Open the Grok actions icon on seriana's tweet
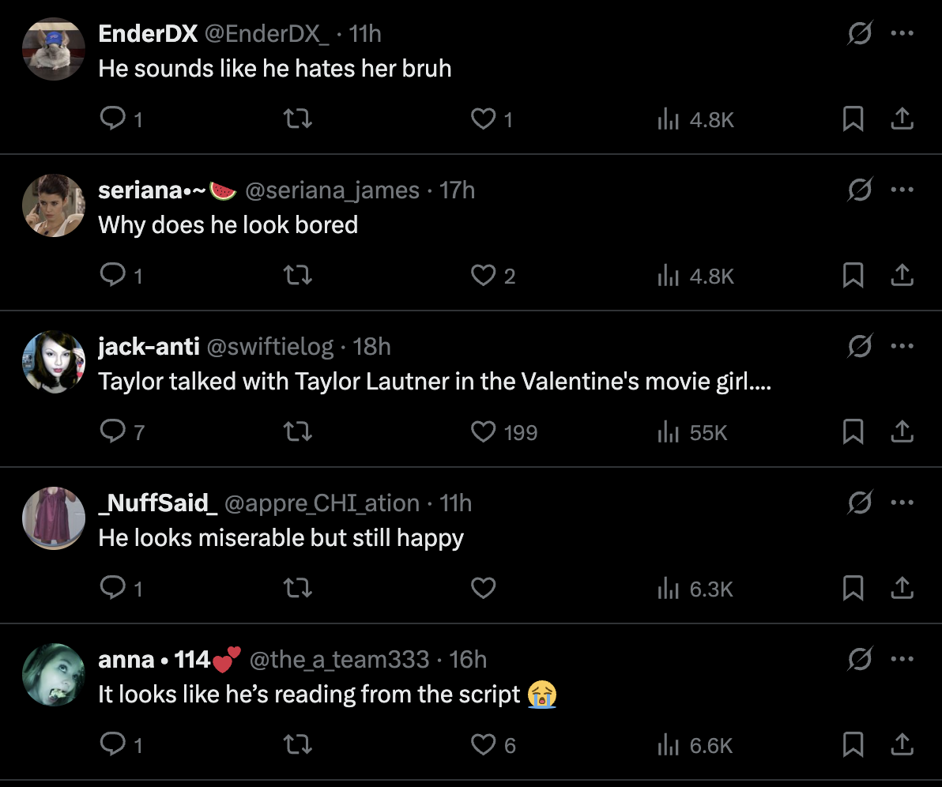The image size is (942, 787). click(861, 190)
